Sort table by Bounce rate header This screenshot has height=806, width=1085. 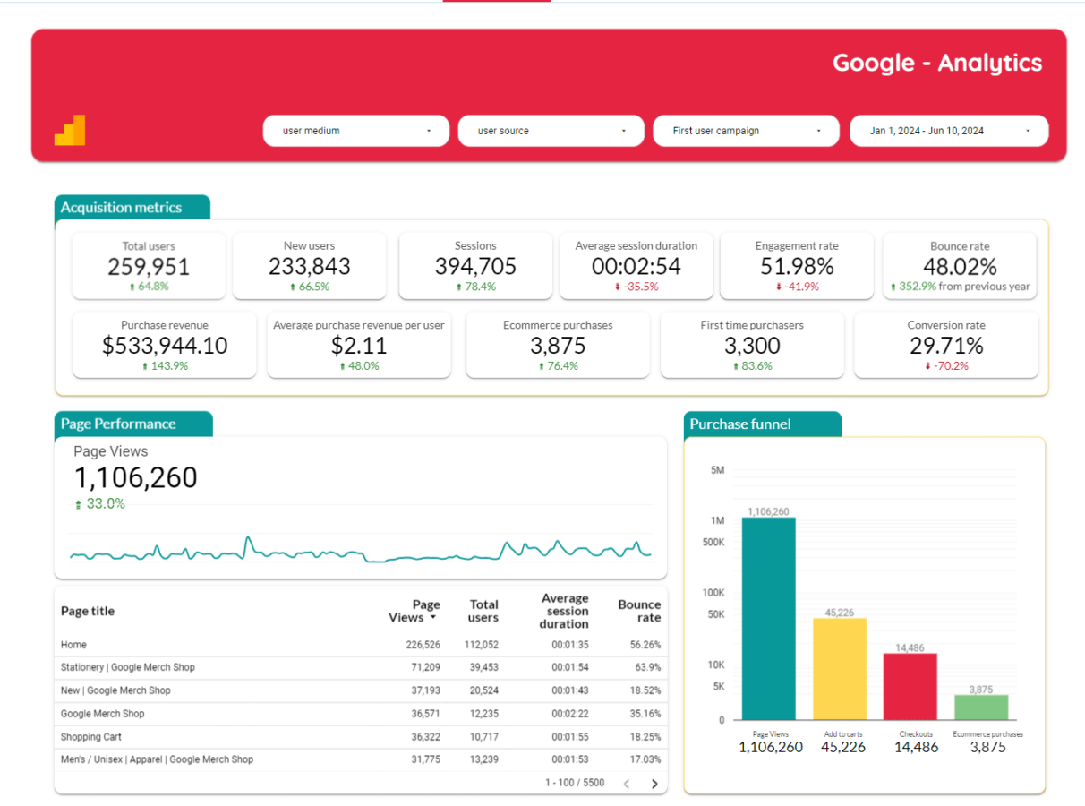(x=639, y=611)
